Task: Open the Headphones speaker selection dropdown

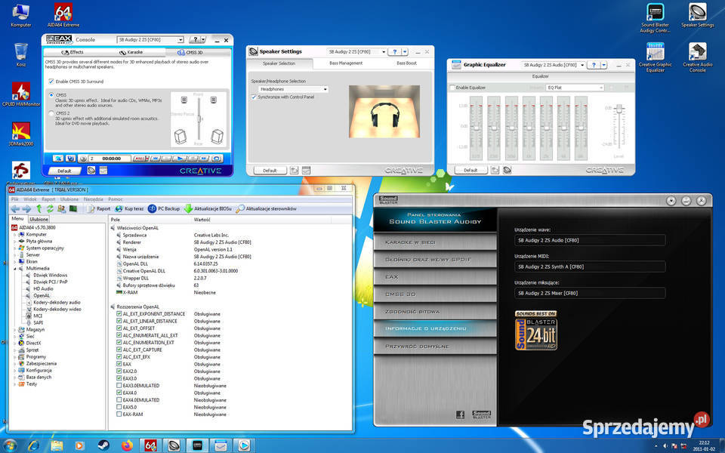Action: 293,89
